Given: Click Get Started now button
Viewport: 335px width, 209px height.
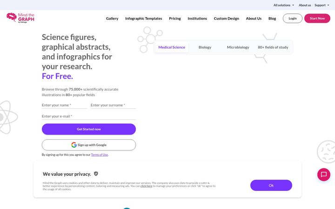Looking at the screenshot, I should coord(89,129).
